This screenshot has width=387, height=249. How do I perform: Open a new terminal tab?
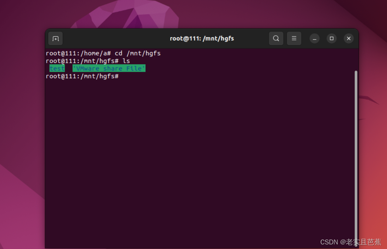tap(55, 38)
